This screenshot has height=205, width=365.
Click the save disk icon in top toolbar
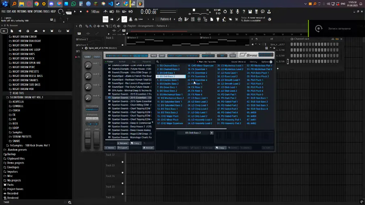click(x=250, y=11)
